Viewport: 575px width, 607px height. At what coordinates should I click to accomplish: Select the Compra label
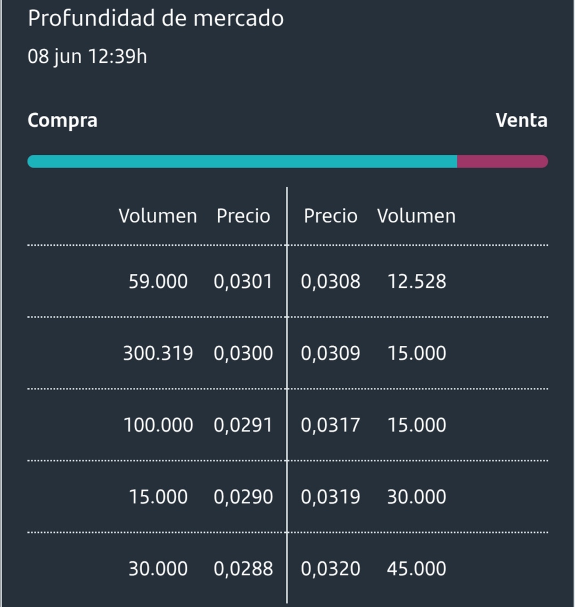coord(62,120)
